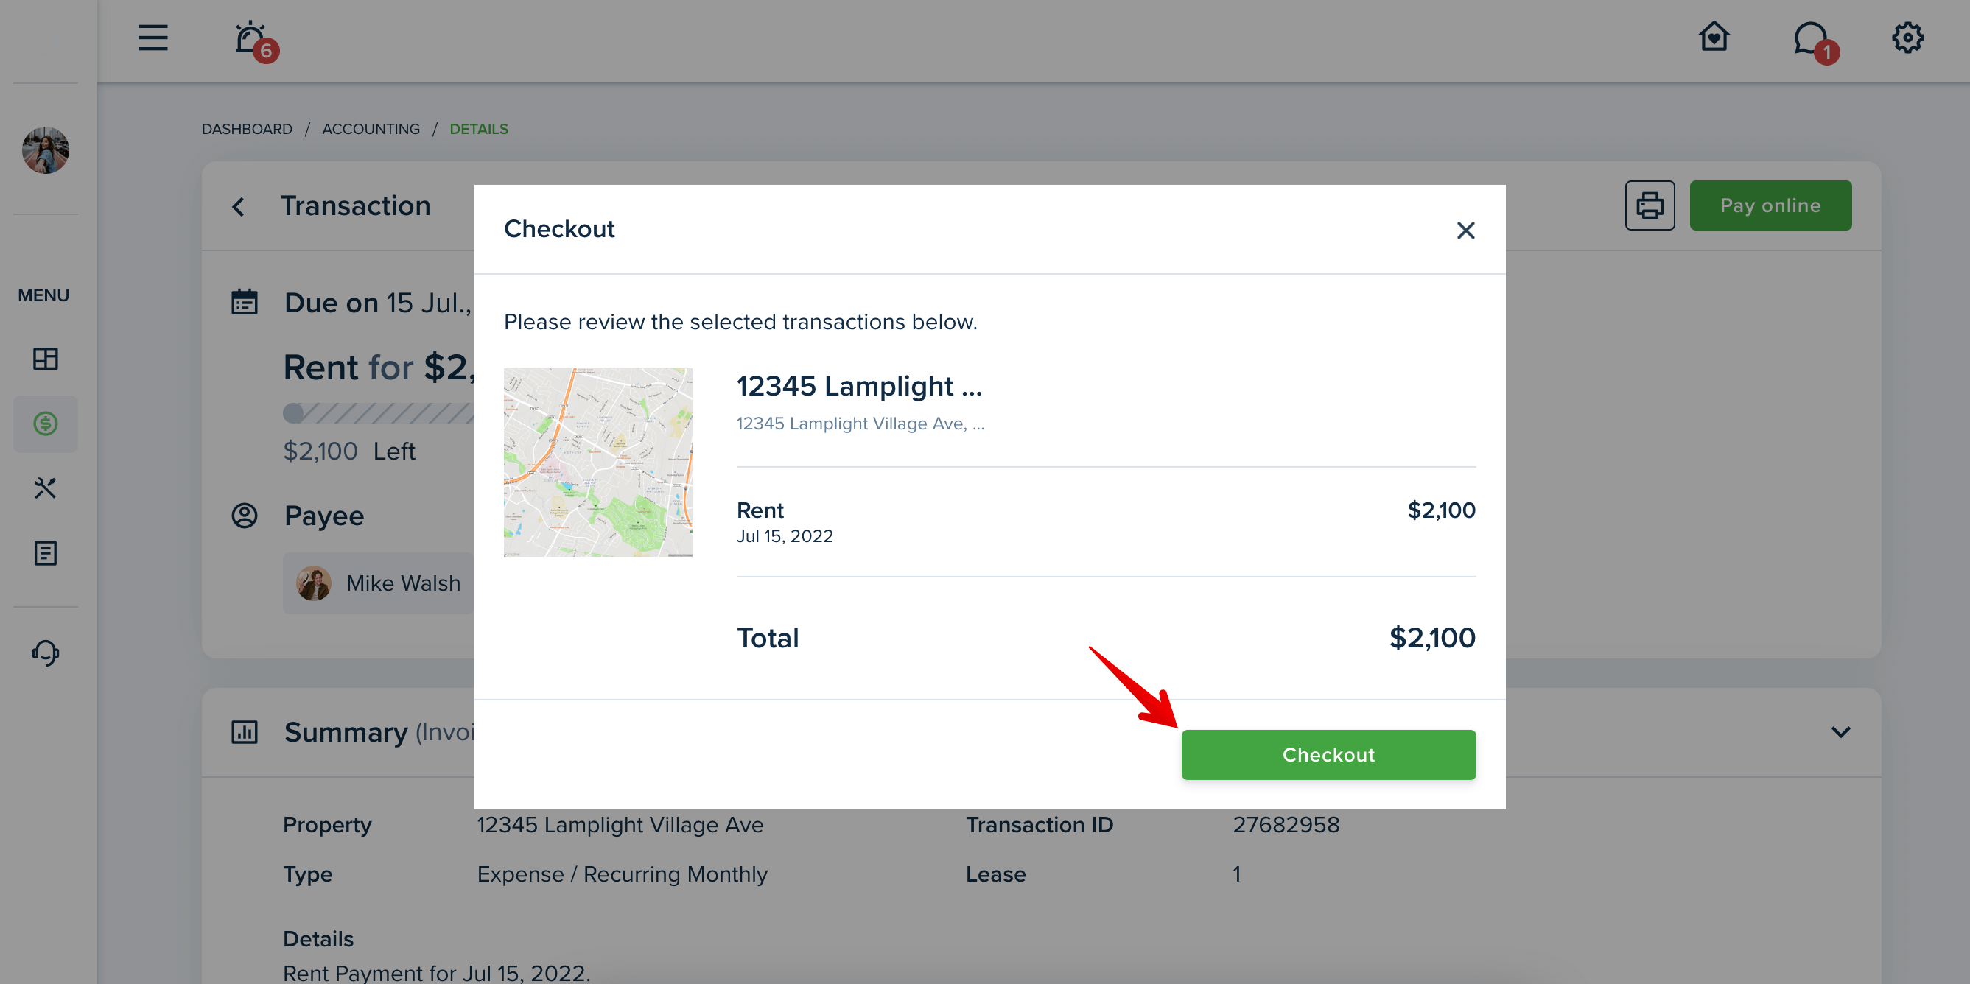Image resolution: width=1970 pixels, height=984 pixels.
Task: Open the support headset sidebar icon
Action: tap(45, 652)
